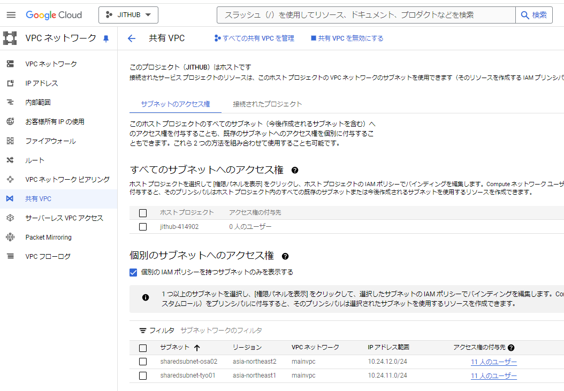Open the JITHUB project selector dropdown

coord(128,15)
